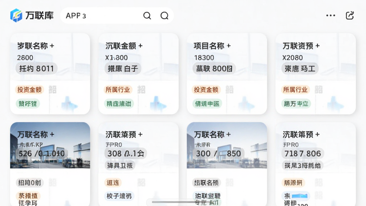Open the building photo in the 300 / 850 card
366x206 pixels.
point(227,145)
